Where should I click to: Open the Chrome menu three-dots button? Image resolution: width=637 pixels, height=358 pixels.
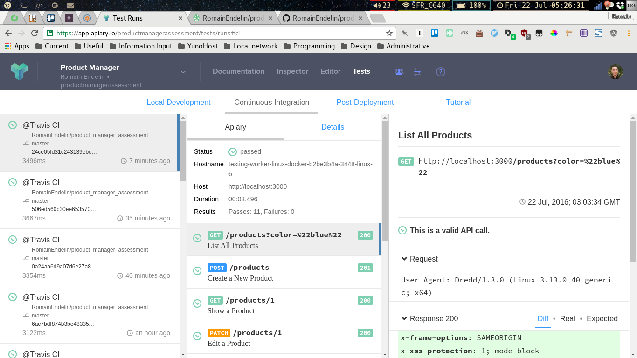tap(628, 34)
